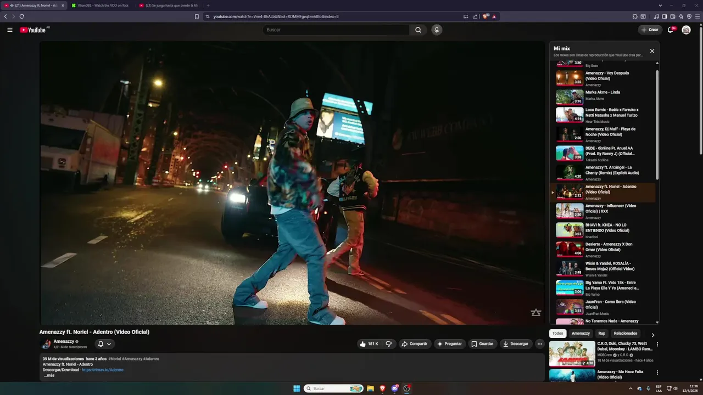The image size is (703, 395).
Task: Toggle the browser sidebar panel
Action: click(x=664, y=16)
